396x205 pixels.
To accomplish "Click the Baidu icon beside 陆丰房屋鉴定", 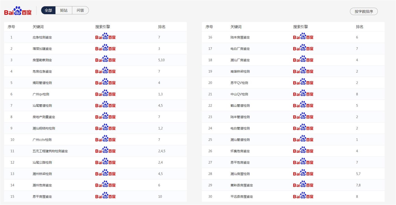I will pos(303,37).
